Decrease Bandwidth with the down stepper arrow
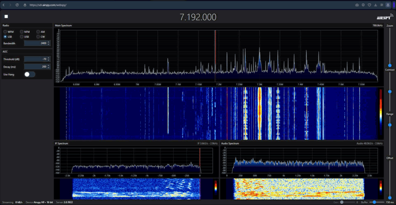This screenshot has height=205, width=396. tap(48, 45)
